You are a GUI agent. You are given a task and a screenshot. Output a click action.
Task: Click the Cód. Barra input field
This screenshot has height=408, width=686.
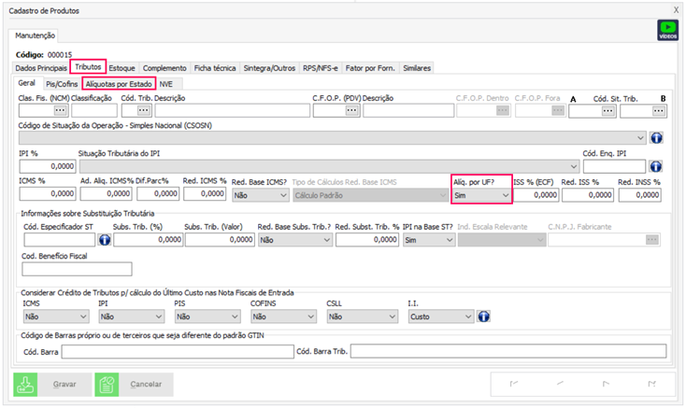[162, 351]
